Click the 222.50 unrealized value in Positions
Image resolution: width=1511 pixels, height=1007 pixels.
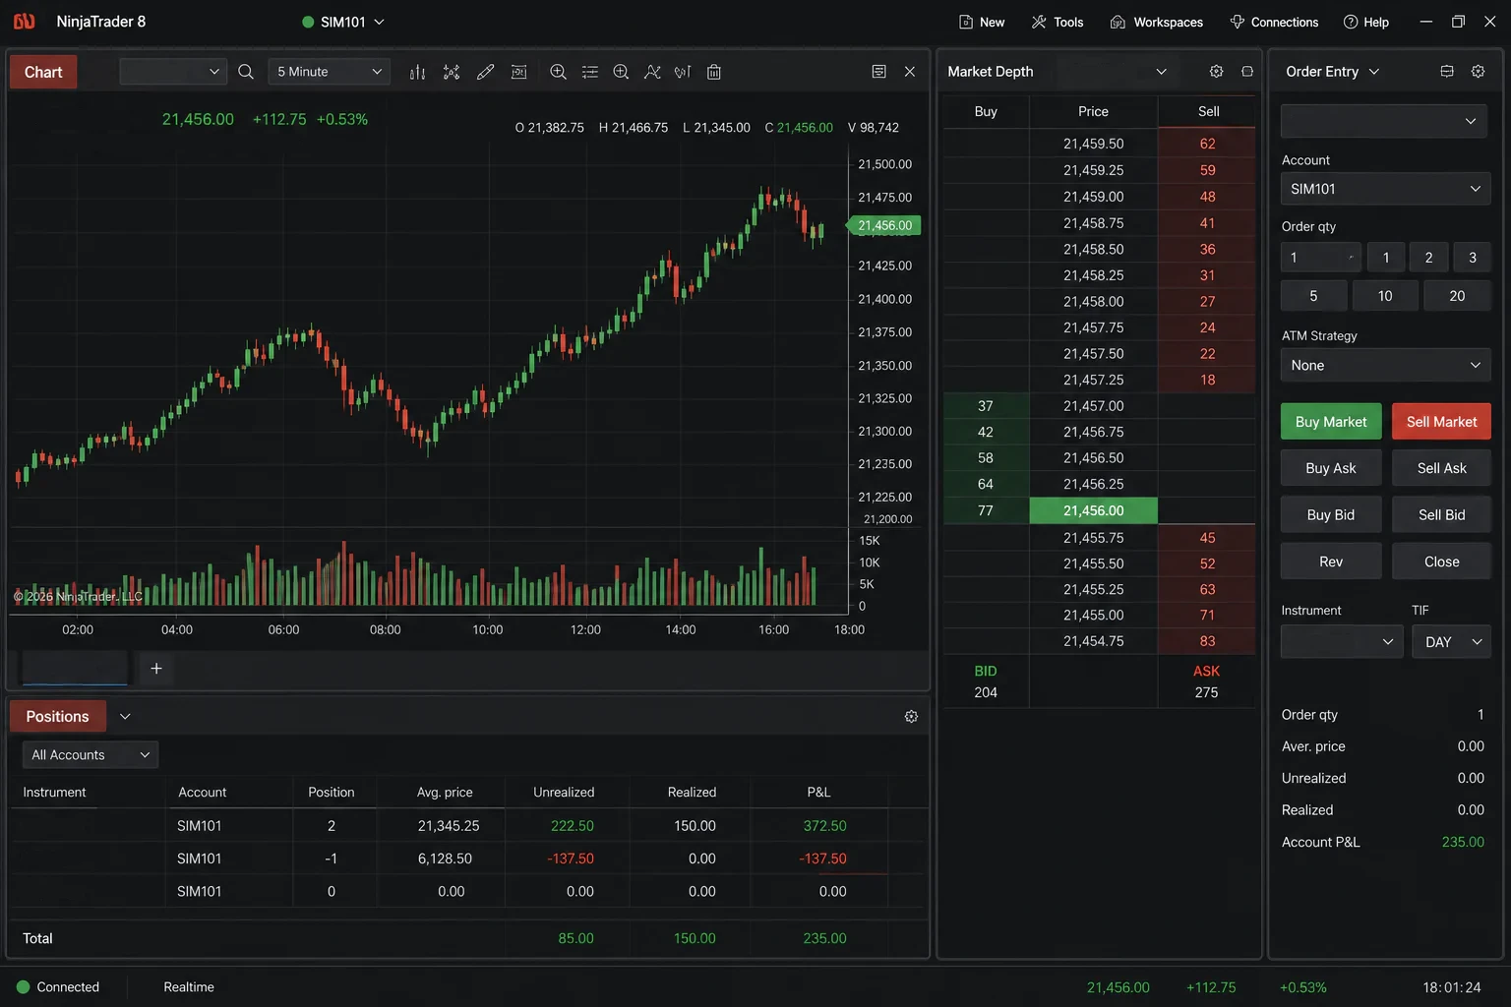(573, 826)
